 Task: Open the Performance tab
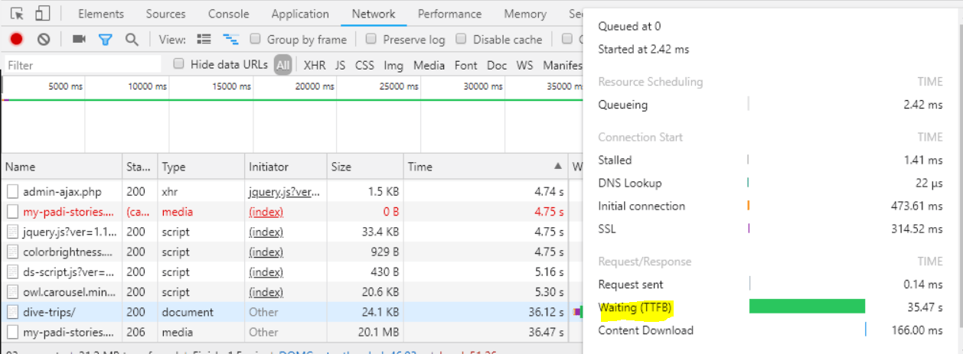tap(449, 14)
